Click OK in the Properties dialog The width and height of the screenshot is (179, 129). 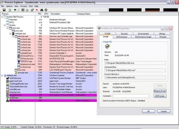pos(149,111)
